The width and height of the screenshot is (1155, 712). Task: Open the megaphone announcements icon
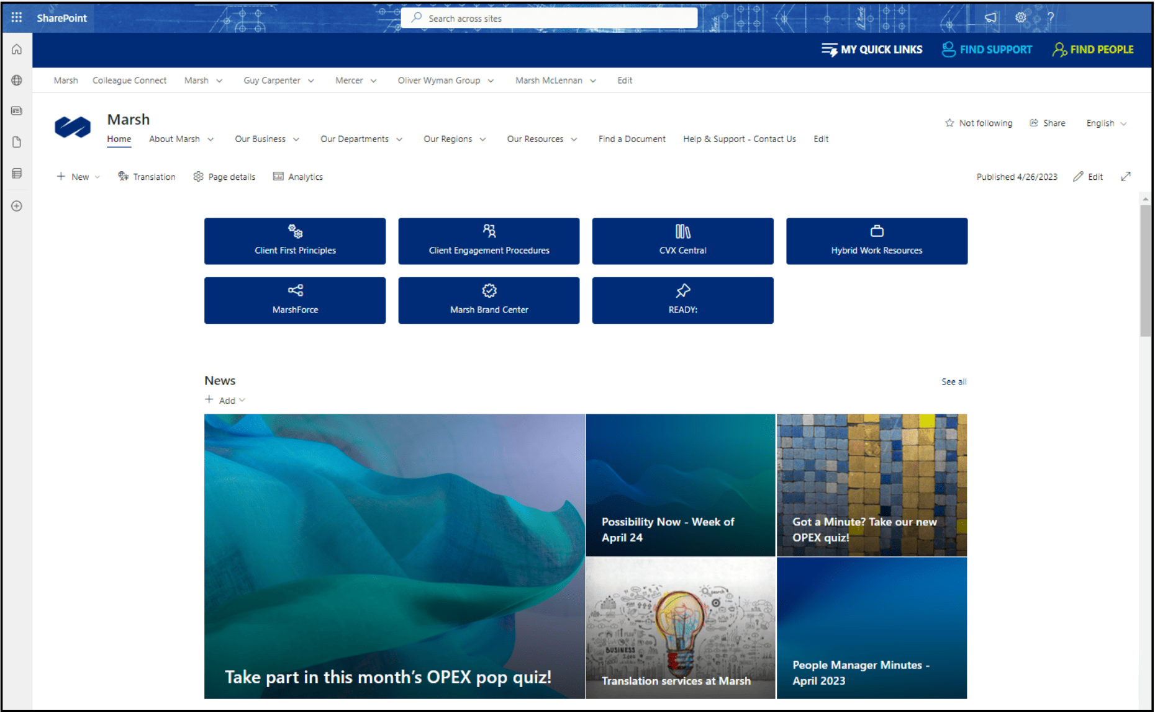click(990, 17)
